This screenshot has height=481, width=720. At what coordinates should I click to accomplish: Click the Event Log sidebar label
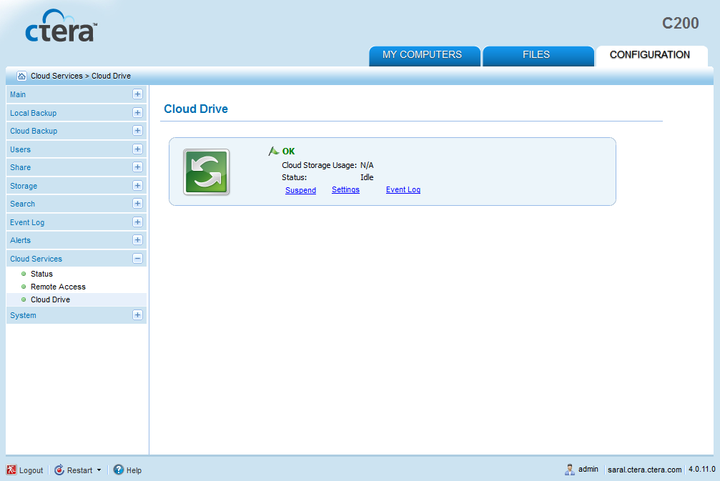coord(28,222)
